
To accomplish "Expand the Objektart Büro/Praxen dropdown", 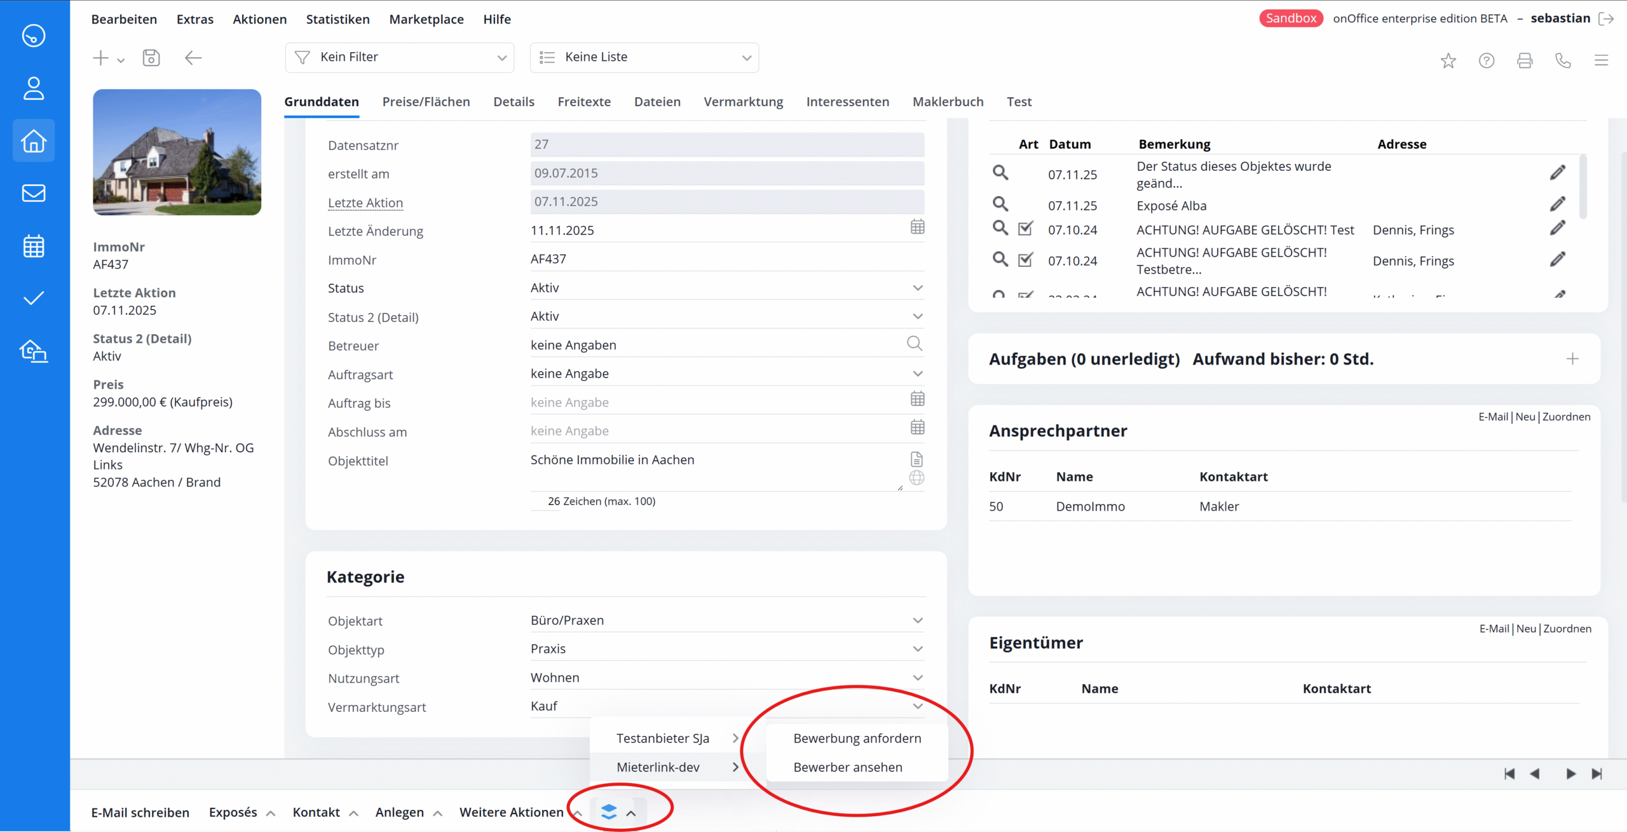I will [917, 621].
